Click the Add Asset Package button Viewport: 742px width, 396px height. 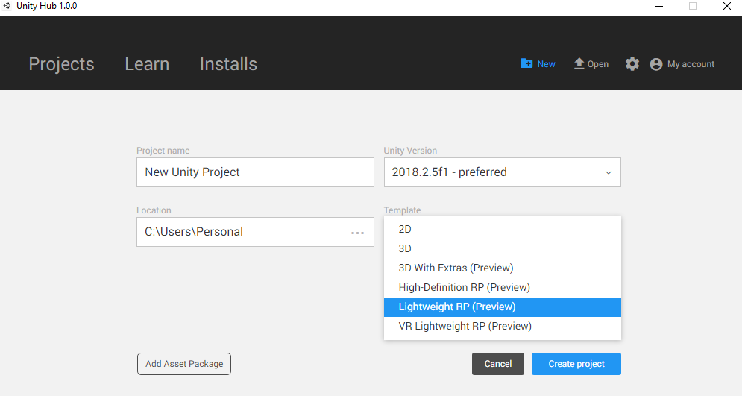coord(184,364)
